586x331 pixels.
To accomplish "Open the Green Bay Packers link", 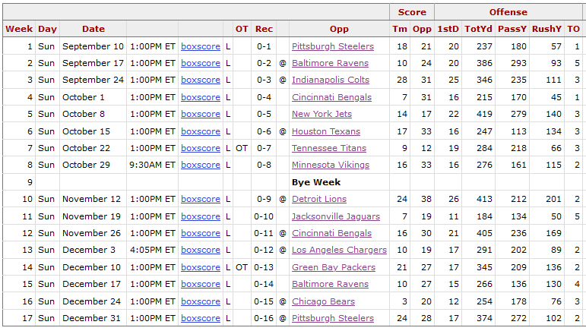I will [334, 267].
